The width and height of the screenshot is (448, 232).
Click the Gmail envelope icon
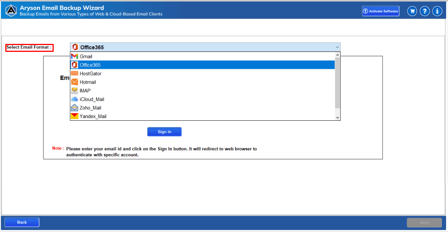tap(74, 57)
